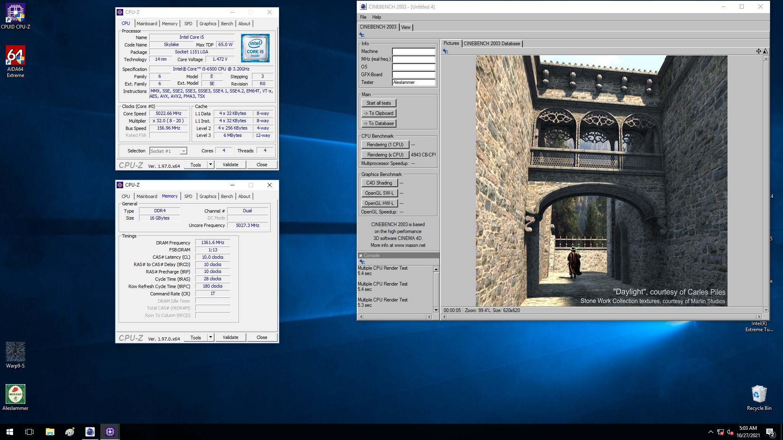Click the muted volume tray icon
The width and height of the screenshot is (783, 440).
(730, 432)
